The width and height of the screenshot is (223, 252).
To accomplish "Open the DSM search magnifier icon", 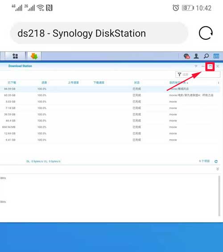I will click(x=206, y=56).
